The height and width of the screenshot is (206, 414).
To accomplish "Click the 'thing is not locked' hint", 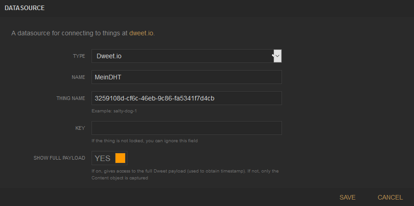I will click(144, 140).
